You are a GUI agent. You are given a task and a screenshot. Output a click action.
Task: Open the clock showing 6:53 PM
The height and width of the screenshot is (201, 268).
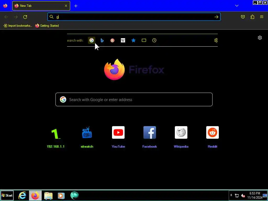tap(255, 195)
